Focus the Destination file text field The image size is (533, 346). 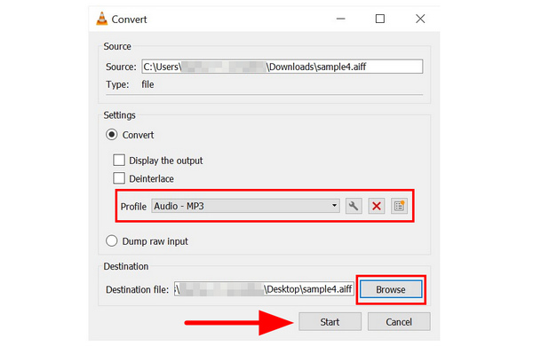tap(264, 289)
